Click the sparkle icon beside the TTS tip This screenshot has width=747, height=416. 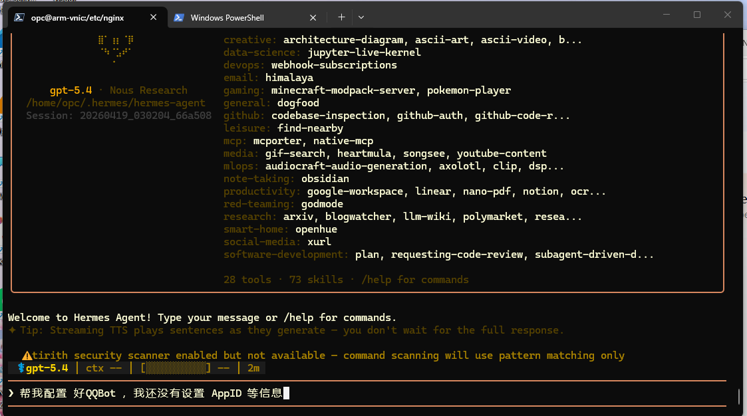13,330
